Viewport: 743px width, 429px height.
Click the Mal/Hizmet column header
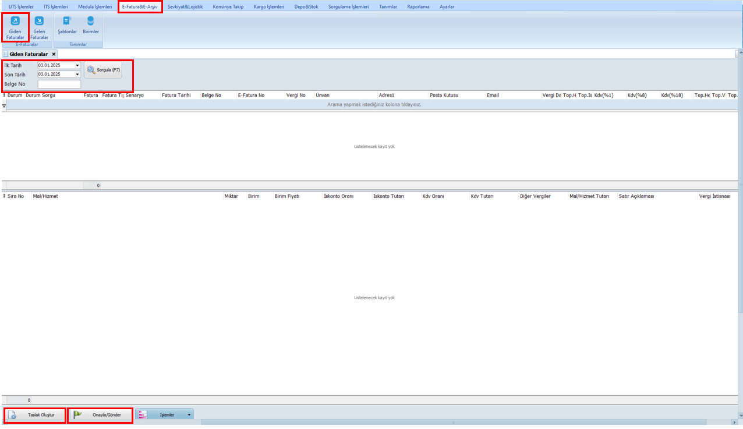[45, 196]
